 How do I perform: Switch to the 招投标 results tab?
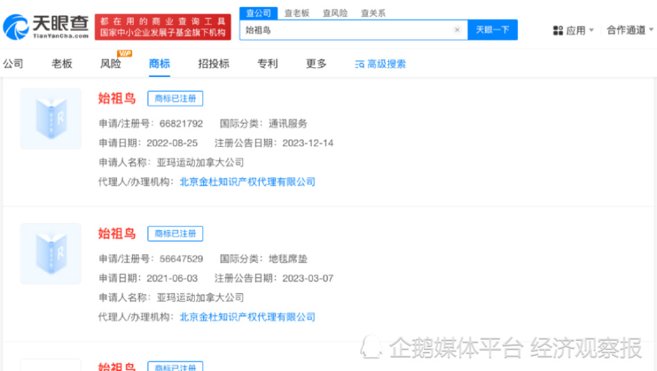tap(213, 63)
